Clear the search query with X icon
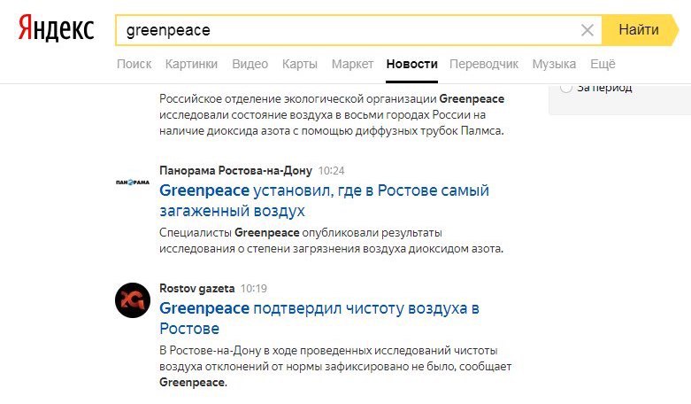The height and width of the screenshot is (404, 691). tap(587, 30)
